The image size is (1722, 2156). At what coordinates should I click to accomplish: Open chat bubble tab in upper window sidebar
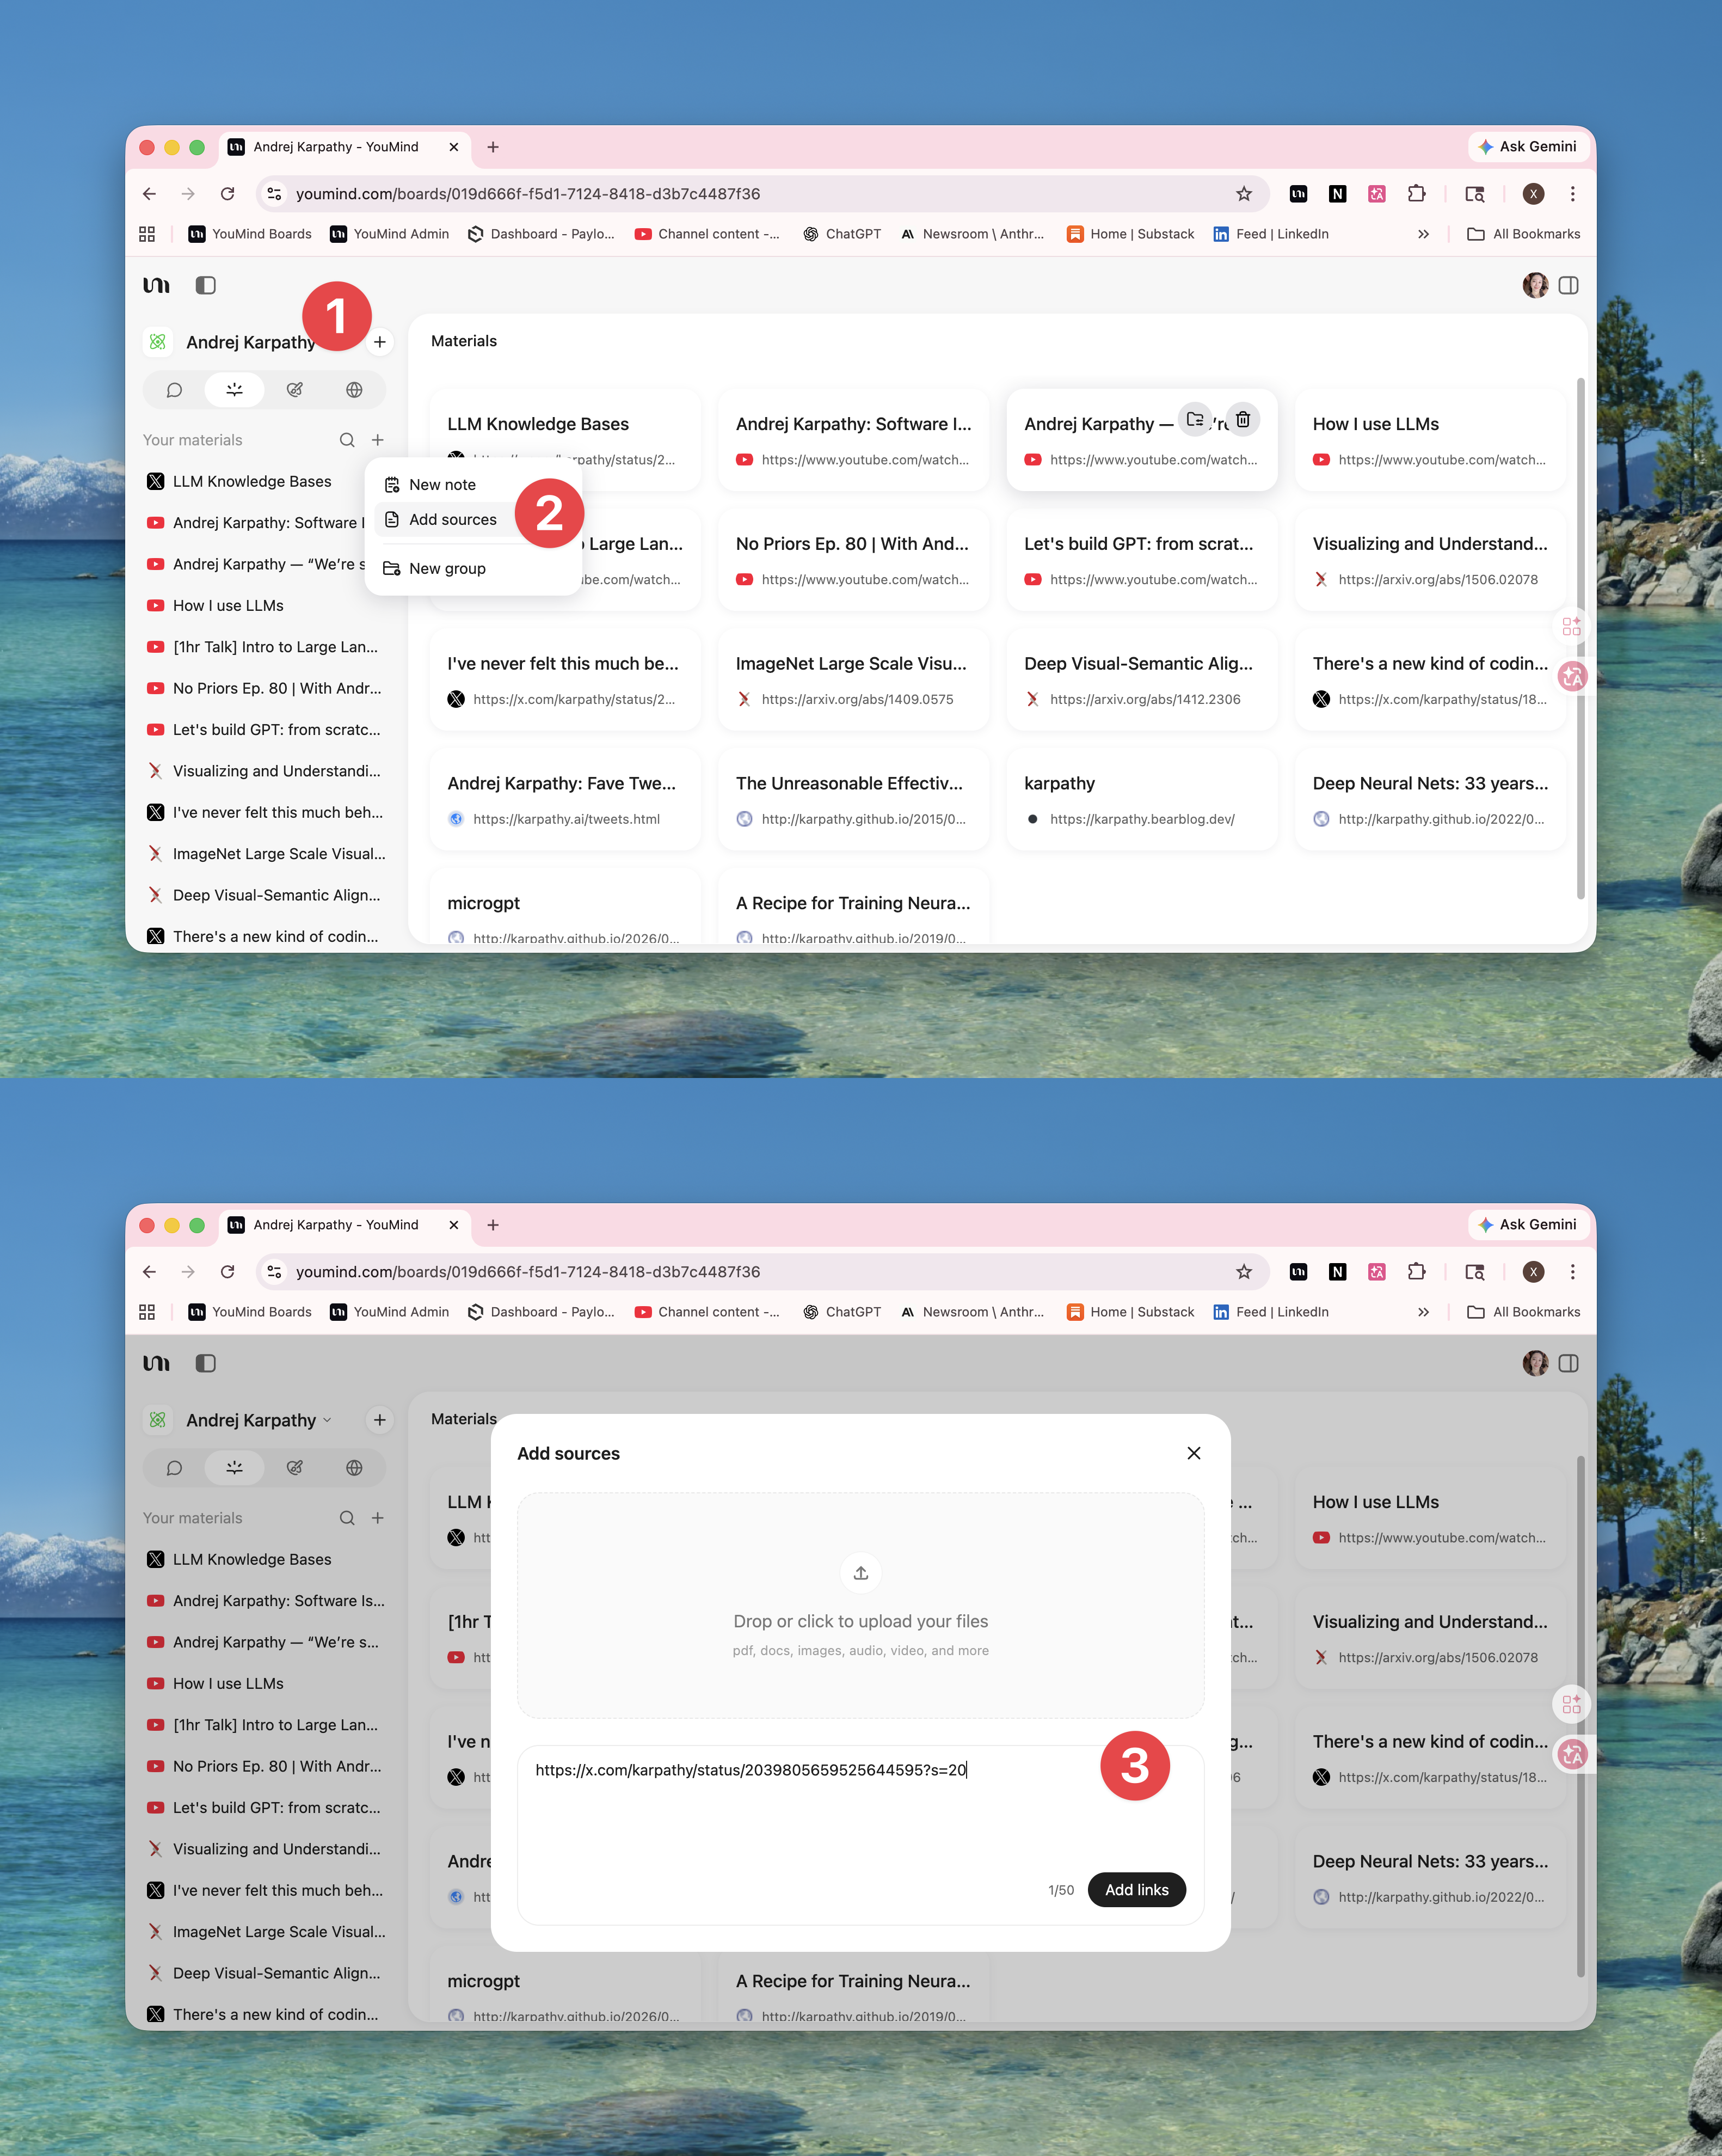coord(174,390)
